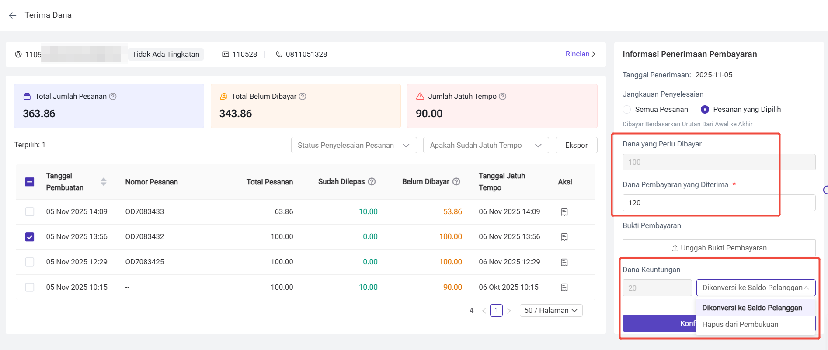Check the box for order OD7083433
This screenshot has width=828, height=350.
click(30, 211)
